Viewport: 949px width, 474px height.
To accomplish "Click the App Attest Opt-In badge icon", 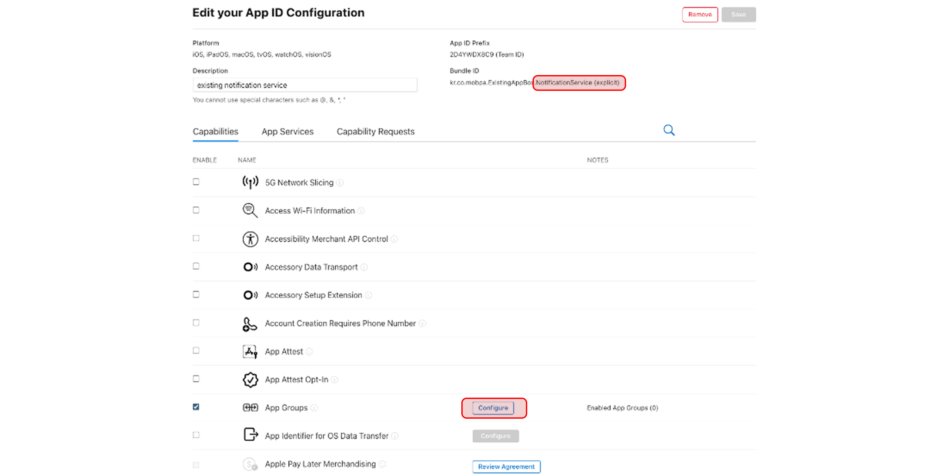I will click(x=250, y=380).
